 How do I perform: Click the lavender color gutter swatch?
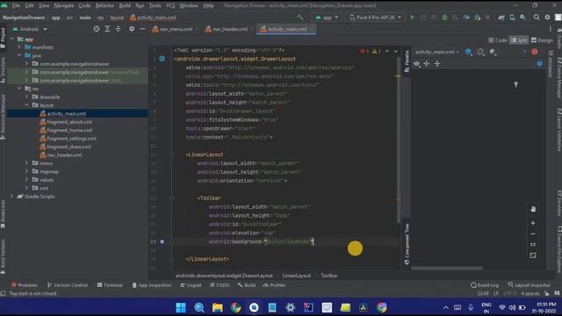(x=162, y=242)
